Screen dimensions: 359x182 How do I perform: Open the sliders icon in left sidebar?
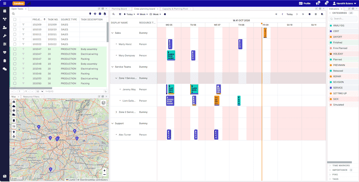coord(5,44)
